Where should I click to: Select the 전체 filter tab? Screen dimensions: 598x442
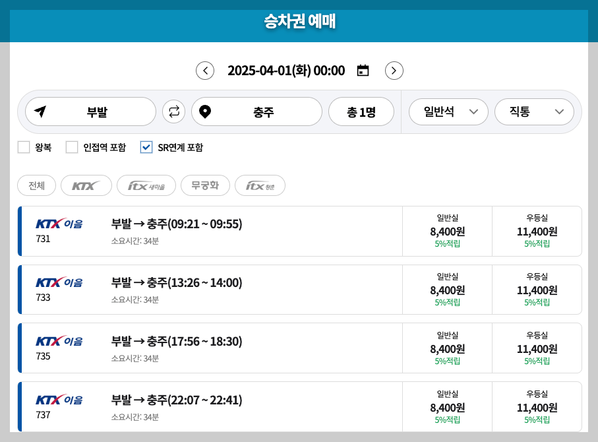coord(36,185)
